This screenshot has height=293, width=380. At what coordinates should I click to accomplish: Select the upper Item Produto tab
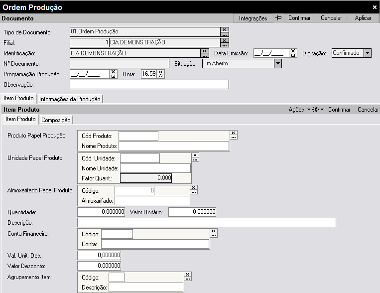click(18, 98)
